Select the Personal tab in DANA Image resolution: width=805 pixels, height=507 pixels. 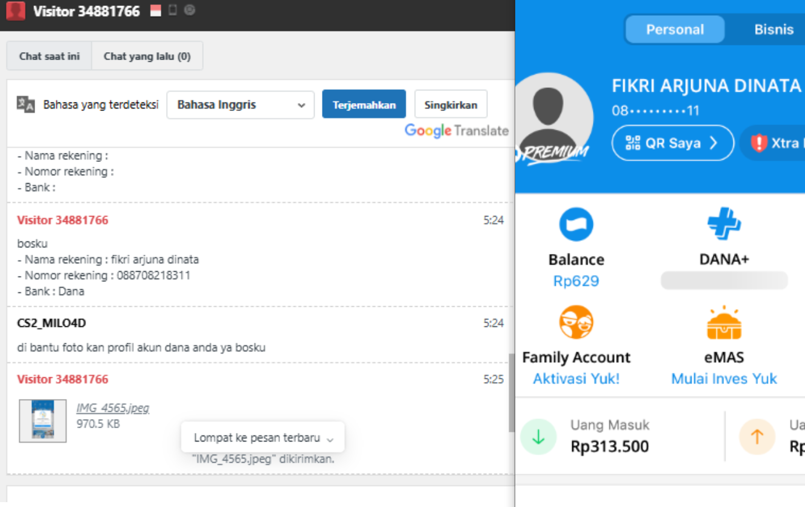[x=675, y=29]
